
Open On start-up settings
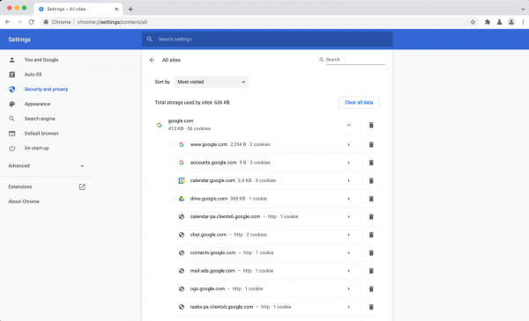click(x=36, y=148)
